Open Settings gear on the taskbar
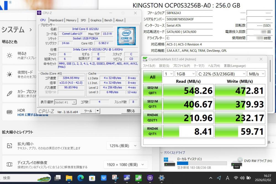Image resolution: width=276 pixels, height=184 pixels. [161, 178]
